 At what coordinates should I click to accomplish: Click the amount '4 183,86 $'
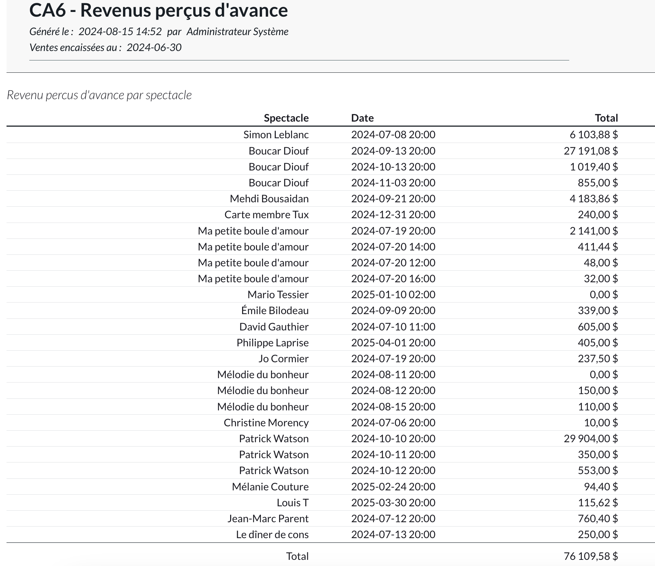click(x=594, y=199)
